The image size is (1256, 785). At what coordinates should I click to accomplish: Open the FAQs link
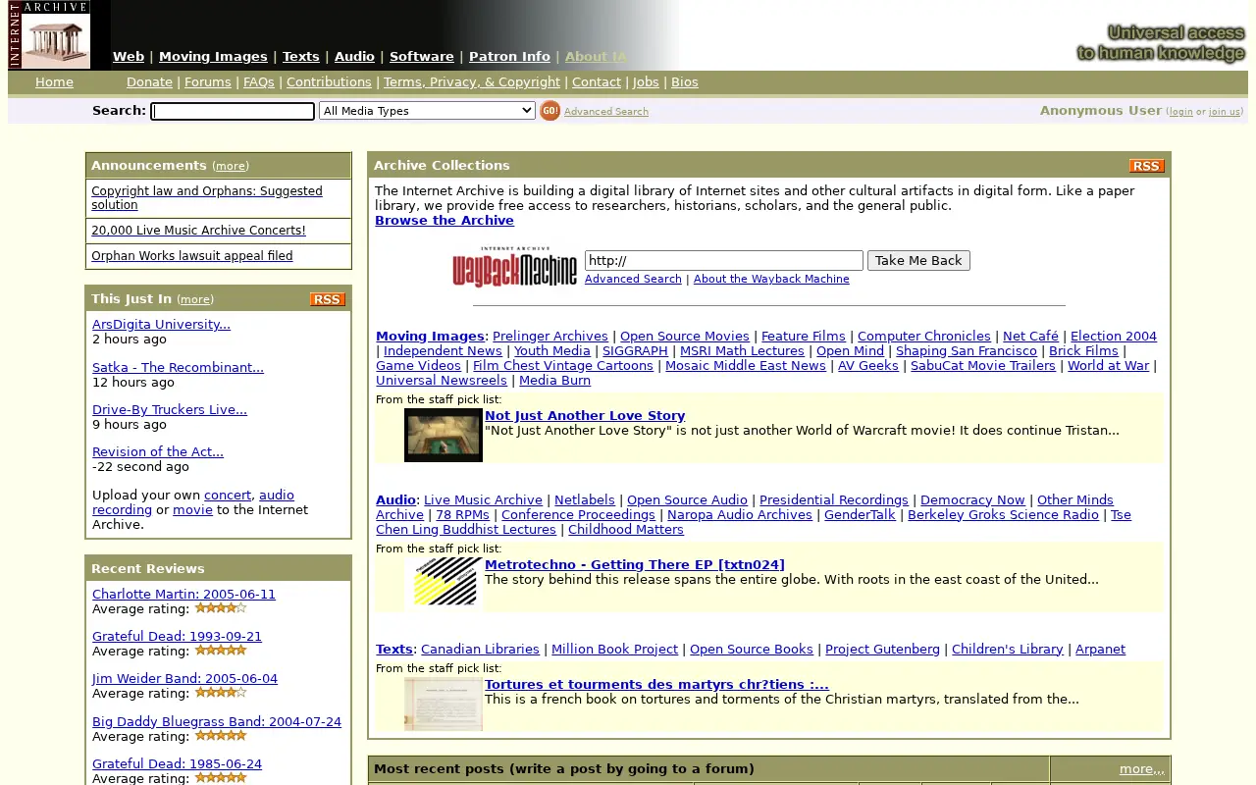click(x=259, y=82)
